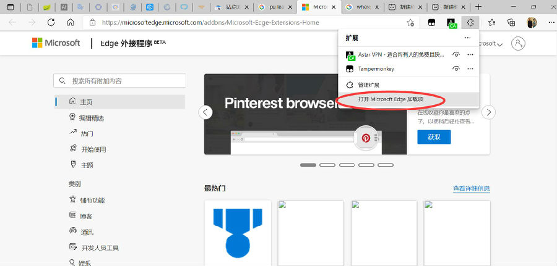Select 主页 in the sidebar
557x266 pixels.
coord(119,102)
